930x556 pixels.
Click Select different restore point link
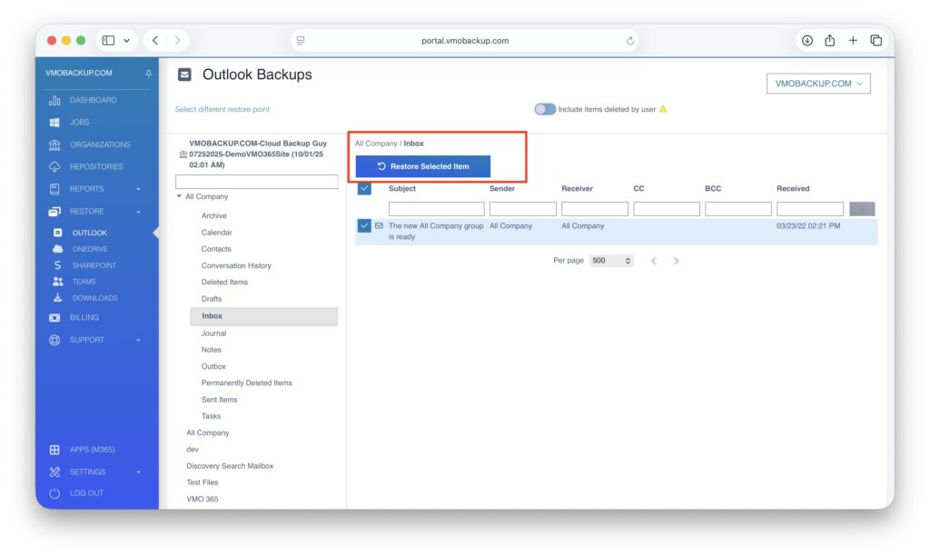coord(222,109)
